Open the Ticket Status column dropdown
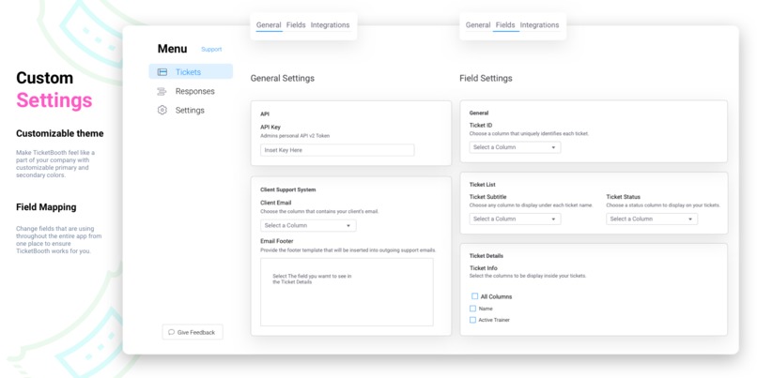The image size is (757, 378). (652, 219)
